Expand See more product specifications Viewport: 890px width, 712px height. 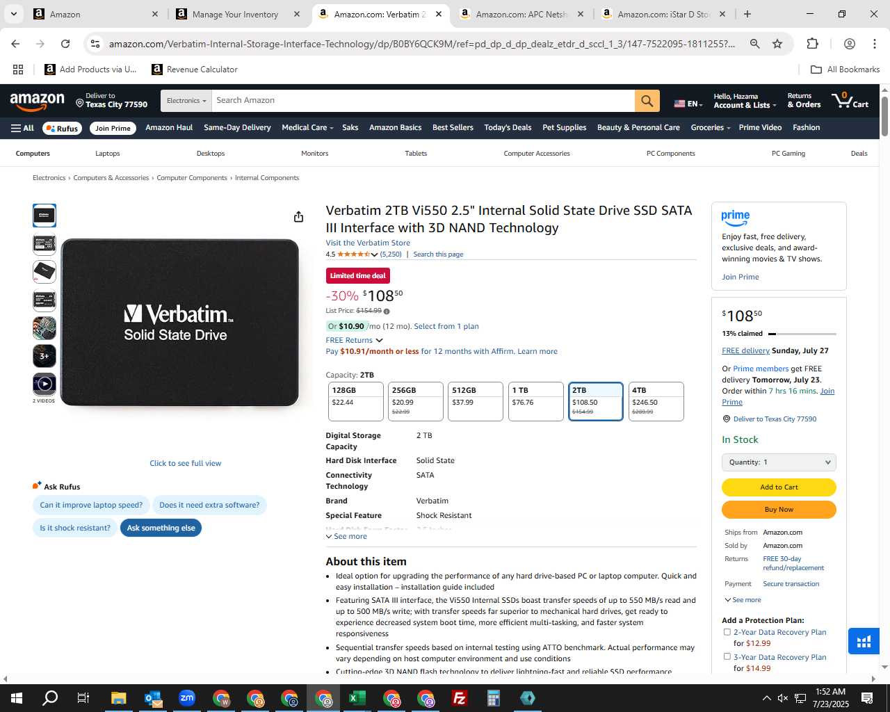click(x=346, y=536)
